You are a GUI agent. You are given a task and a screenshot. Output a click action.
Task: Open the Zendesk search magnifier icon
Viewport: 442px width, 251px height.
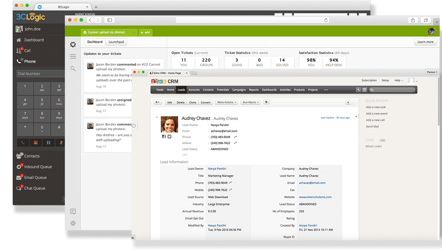click(x=73, y=69)
